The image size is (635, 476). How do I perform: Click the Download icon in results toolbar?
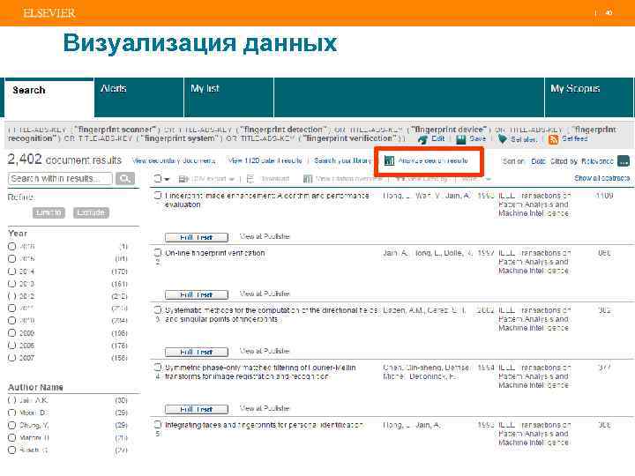[x=250, y=179]
